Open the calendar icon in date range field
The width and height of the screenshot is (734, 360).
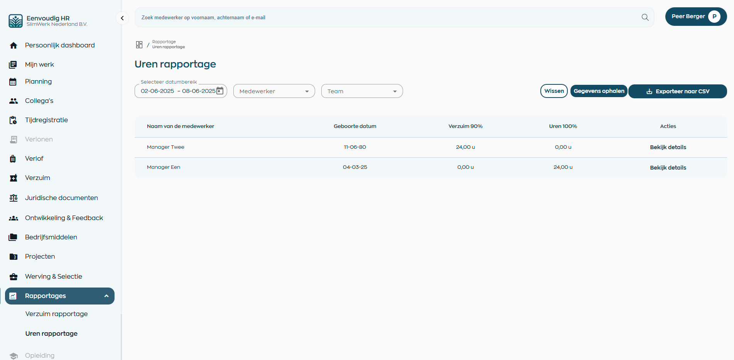click(220, 91)
